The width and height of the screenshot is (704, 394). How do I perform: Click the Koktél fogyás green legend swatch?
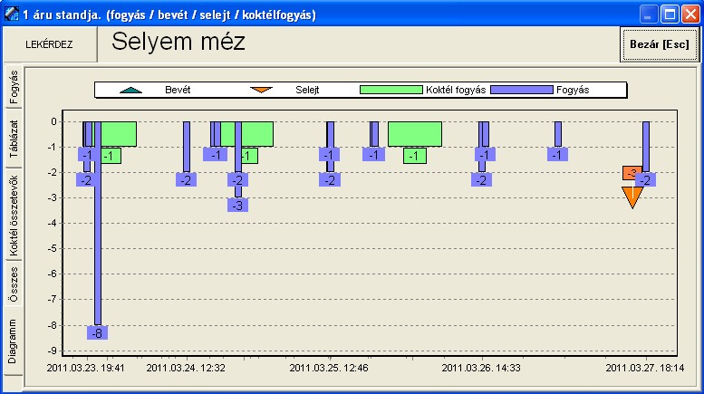click(x=391, y=90)
